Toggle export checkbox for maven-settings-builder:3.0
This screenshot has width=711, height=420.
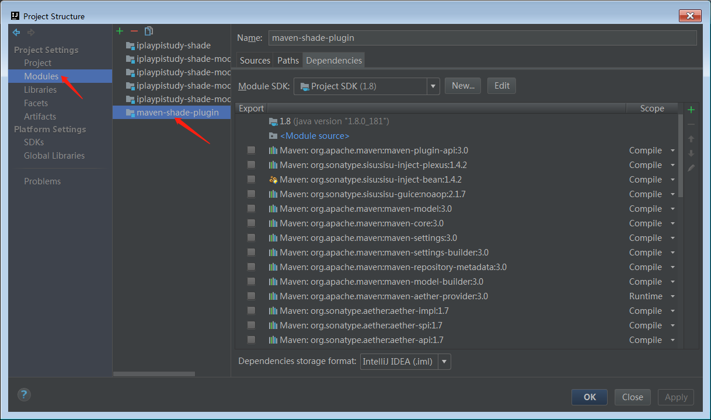[251, 252]
